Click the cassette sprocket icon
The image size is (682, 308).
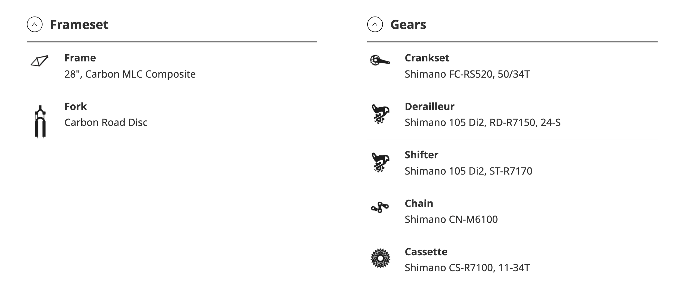[380, 258]
